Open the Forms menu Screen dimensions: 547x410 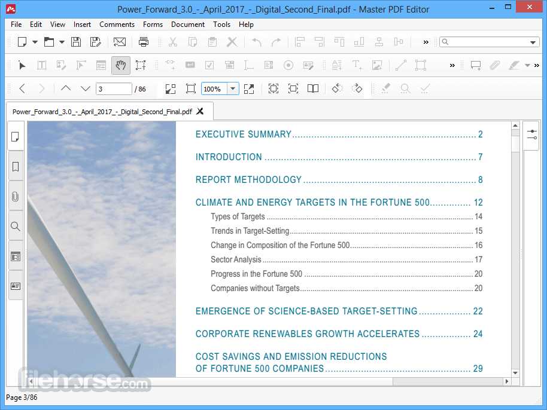click(153, 25)
